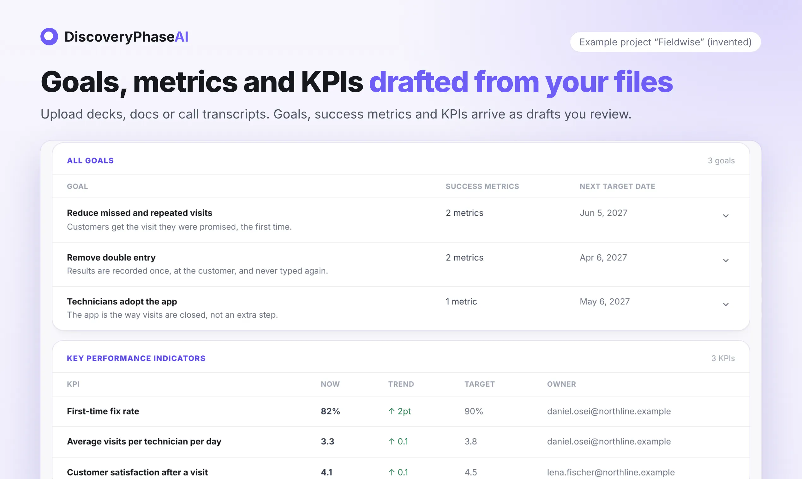Image resolution: width=802 pixels, height=479 pixels.
Task: Click the NEXT TARGET DATE column header
Action: [x=617, y=186]
